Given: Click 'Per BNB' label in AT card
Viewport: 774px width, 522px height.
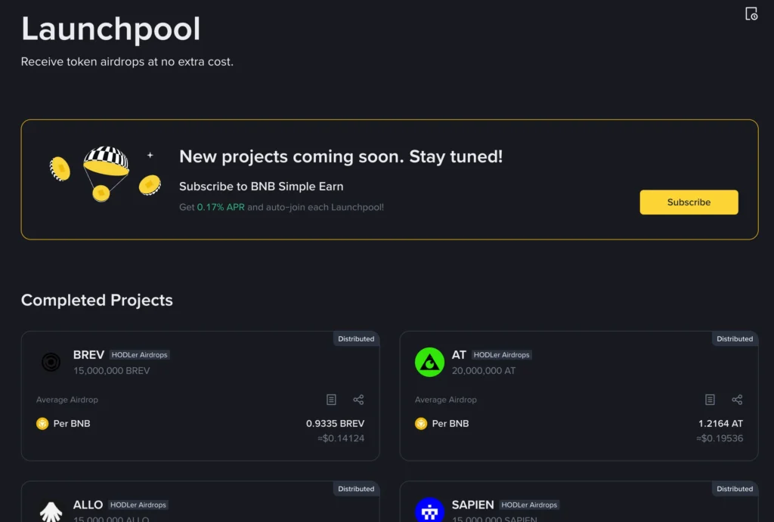Looking at the screenshot, I should click(x=450, y=423).
